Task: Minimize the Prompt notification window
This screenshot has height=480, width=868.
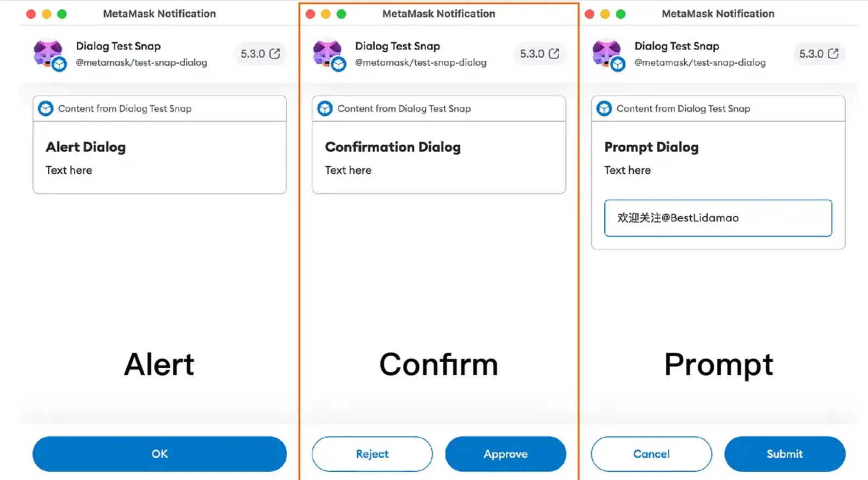Action: pos(605,14)
